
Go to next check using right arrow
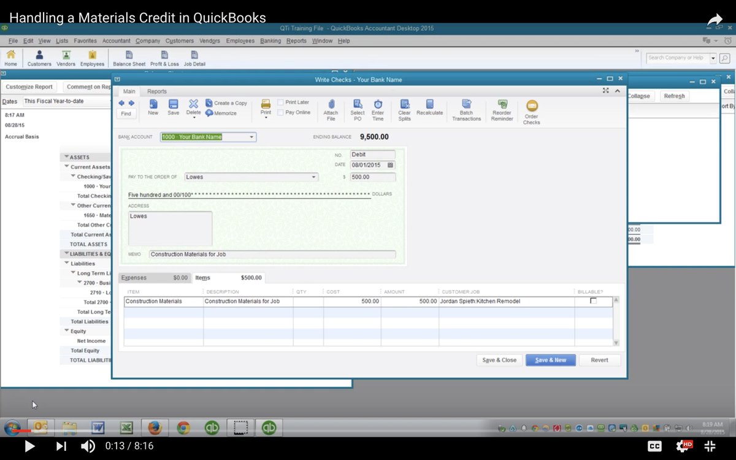point(131,103)
